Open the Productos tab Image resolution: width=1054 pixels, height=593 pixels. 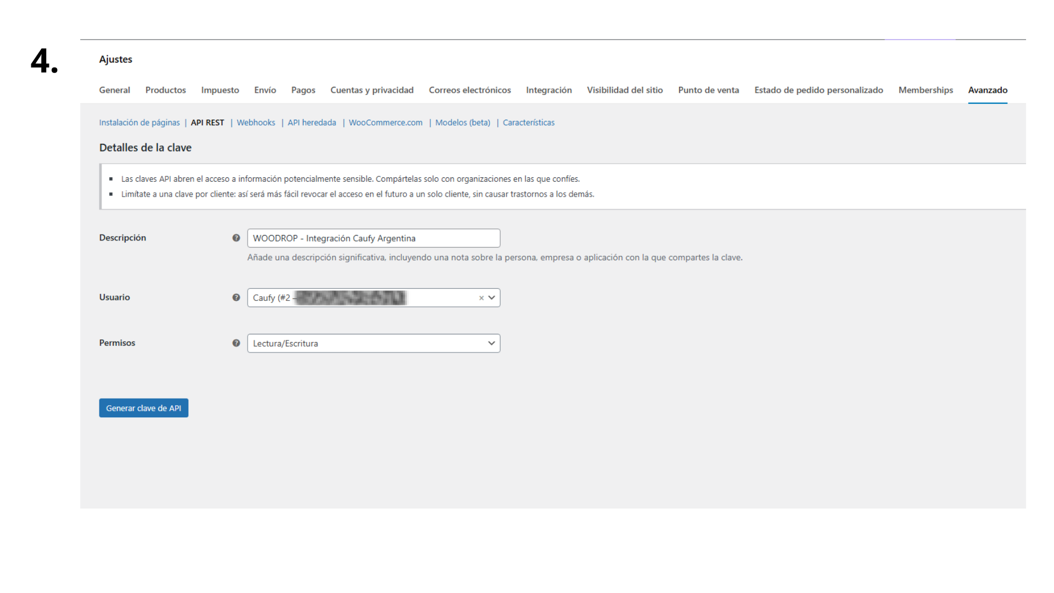pyautogui.click(x=165, y=90)
